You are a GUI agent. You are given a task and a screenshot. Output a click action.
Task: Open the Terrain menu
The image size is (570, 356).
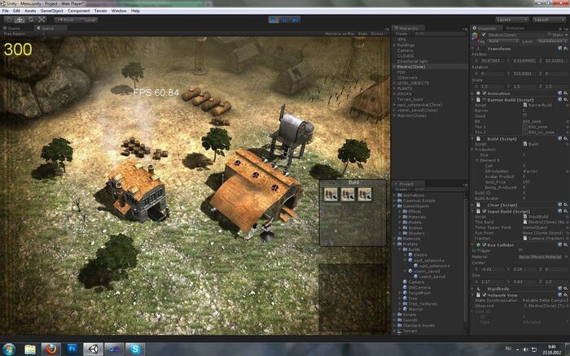pyautogui.click(x=101, y=11)
